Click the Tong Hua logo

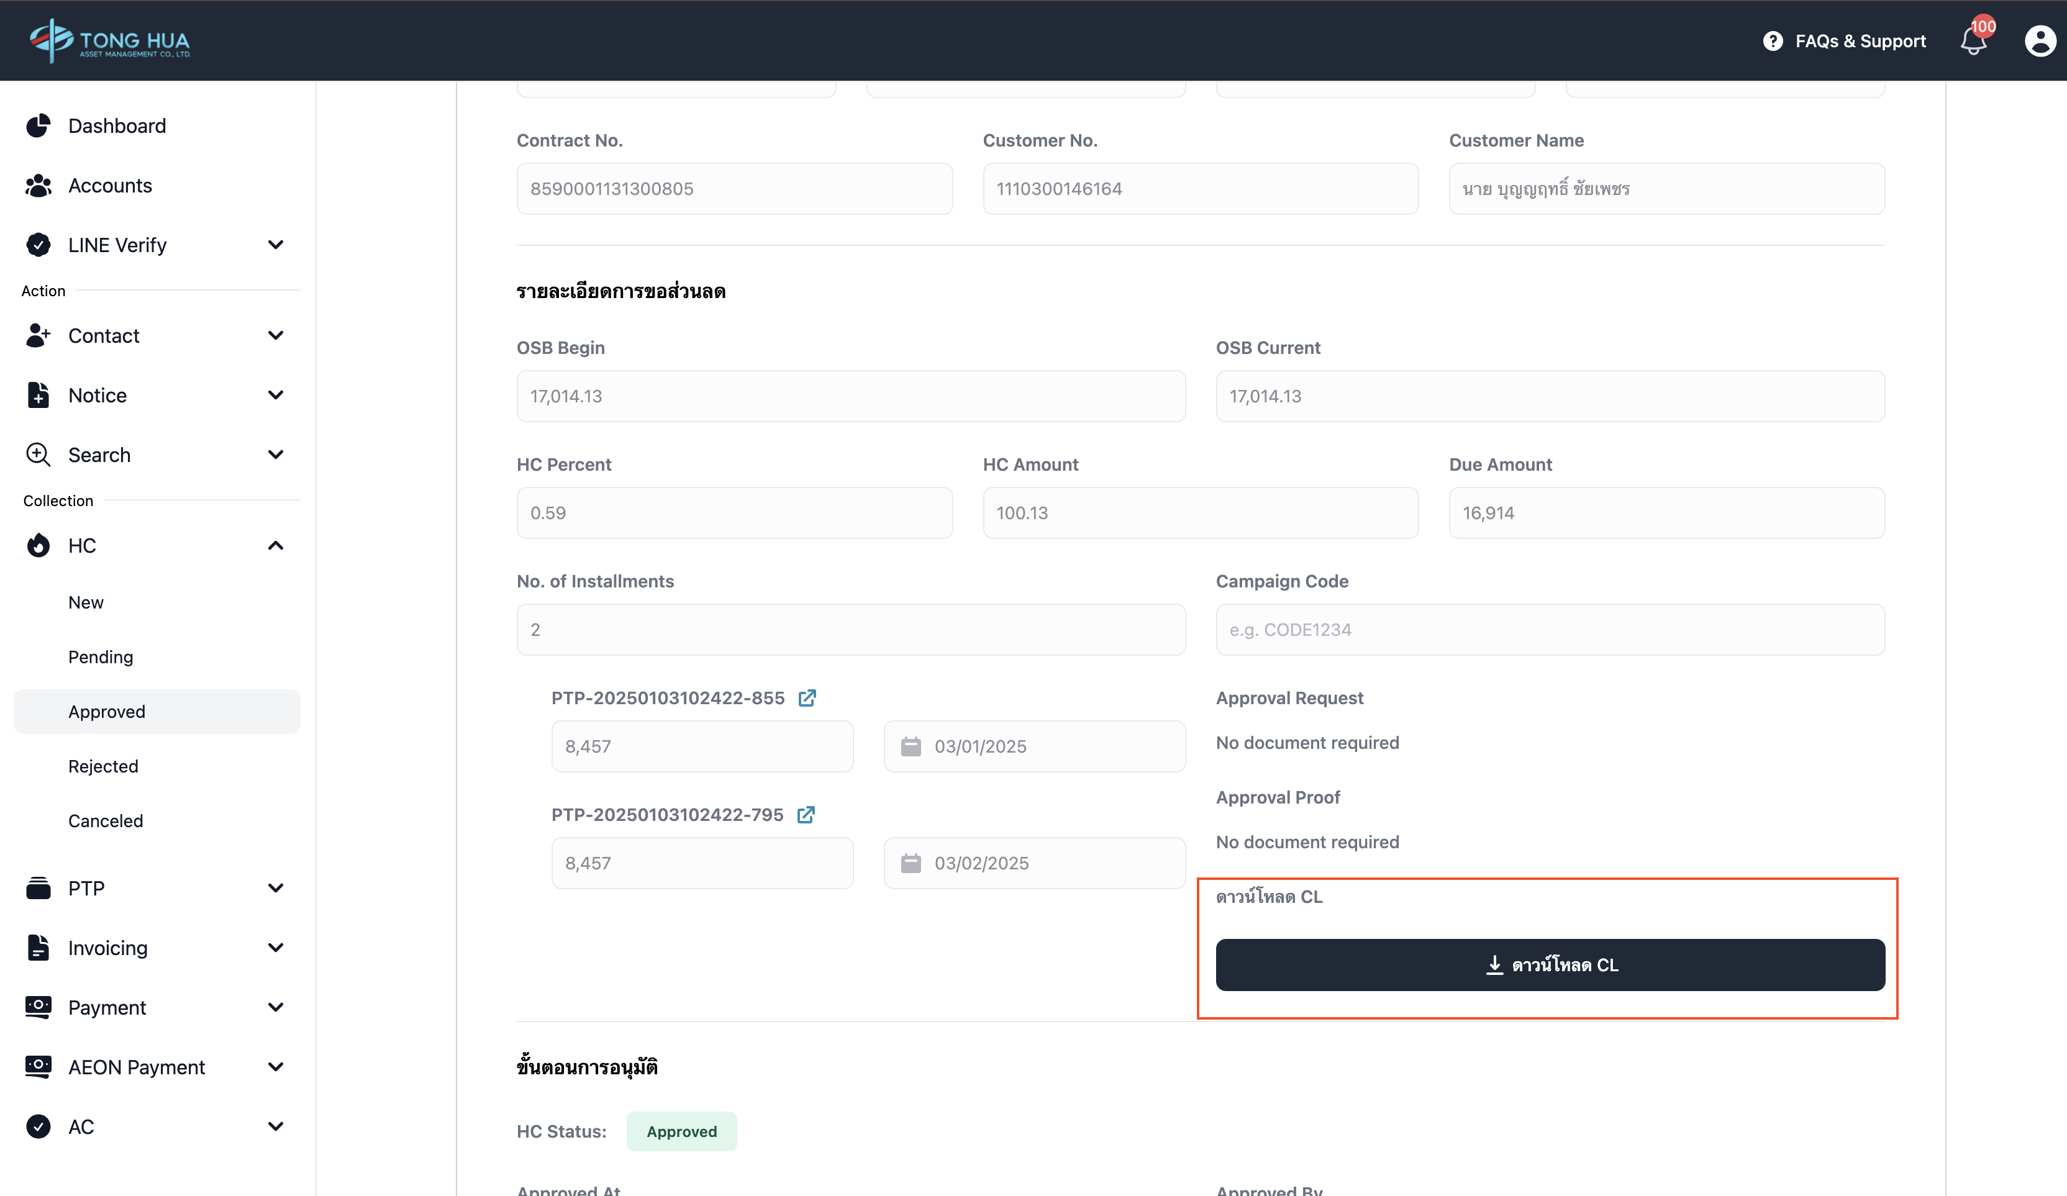tap(110, 40)
